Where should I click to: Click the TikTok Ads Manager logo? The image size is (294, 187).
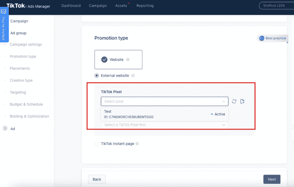[x=28, y=6]
